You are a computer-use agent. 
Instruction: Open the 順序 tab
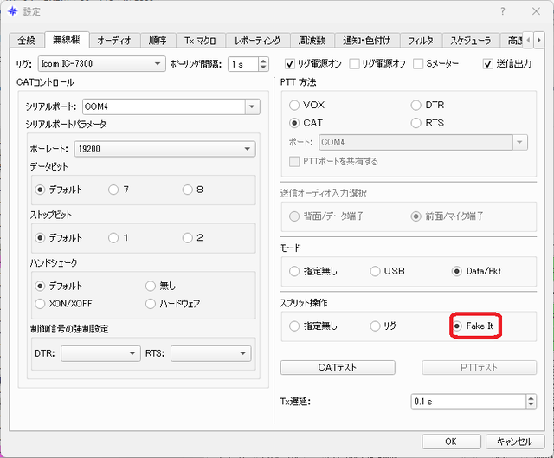158,41
